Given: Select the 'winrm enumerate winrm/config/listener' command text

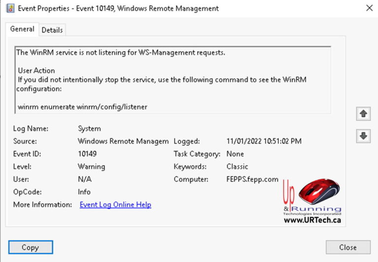Looking at the screenshot, I should [83, 107].
